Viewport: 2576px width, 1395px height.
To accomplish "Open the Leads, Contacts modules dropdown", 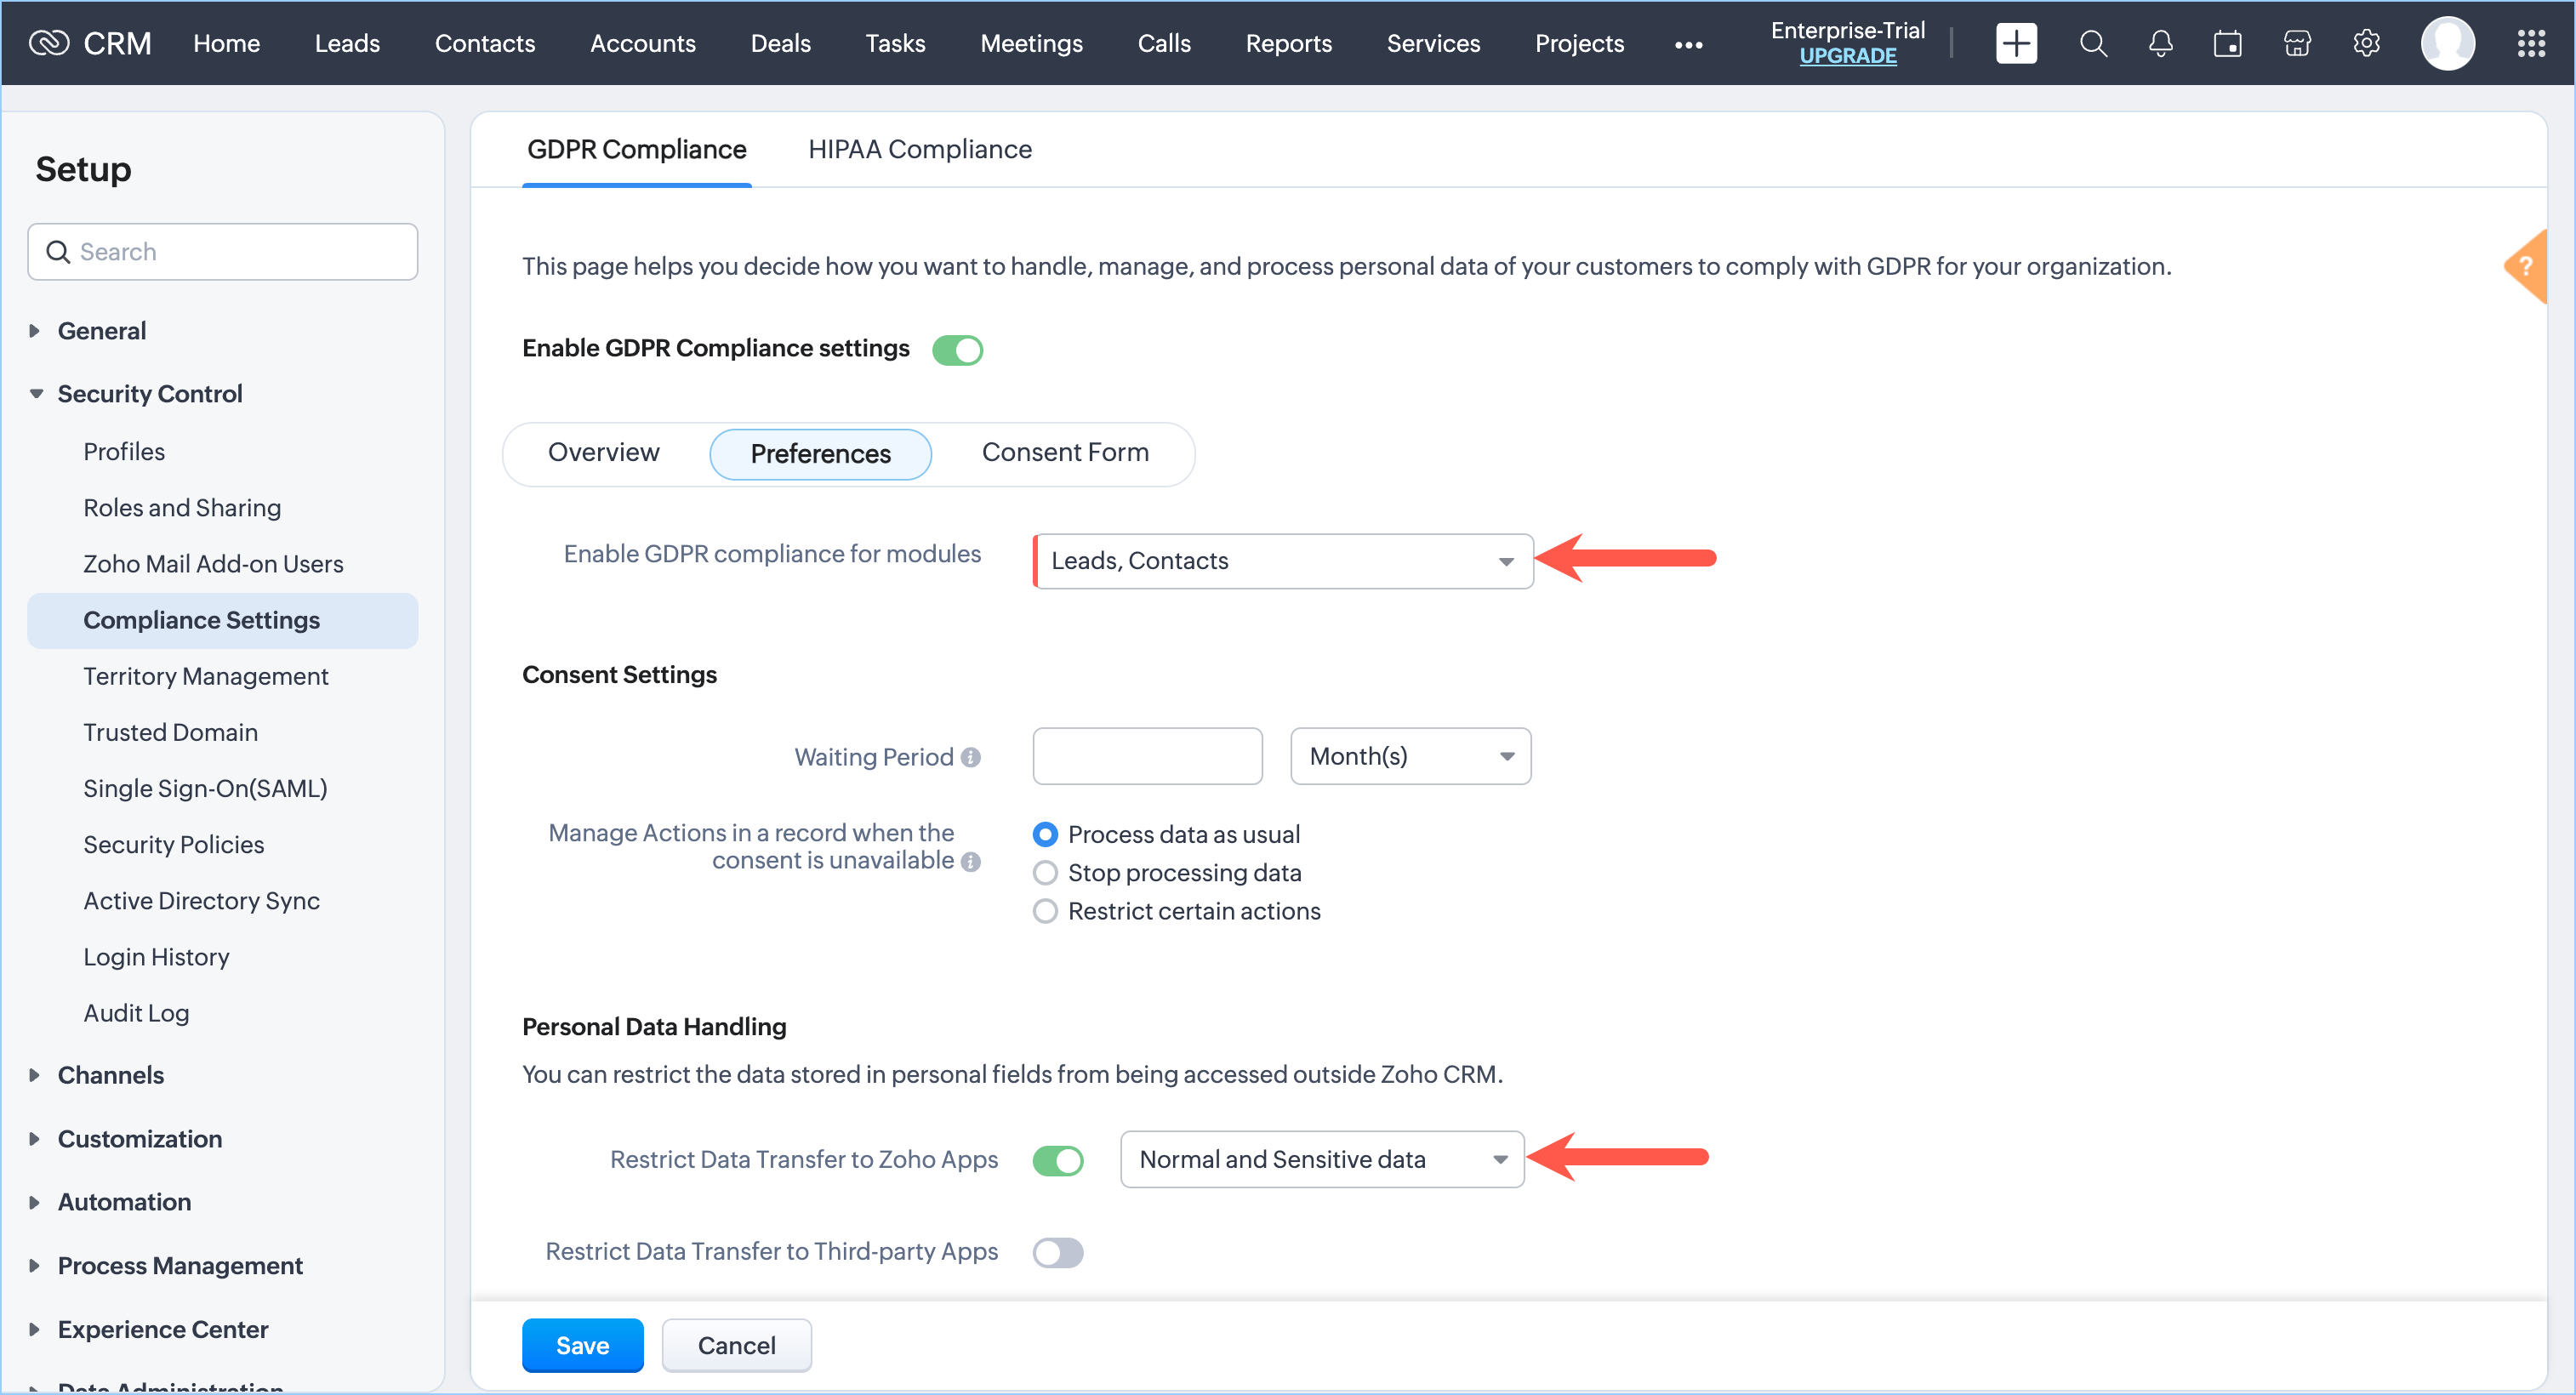I will tap(1282, 560).
